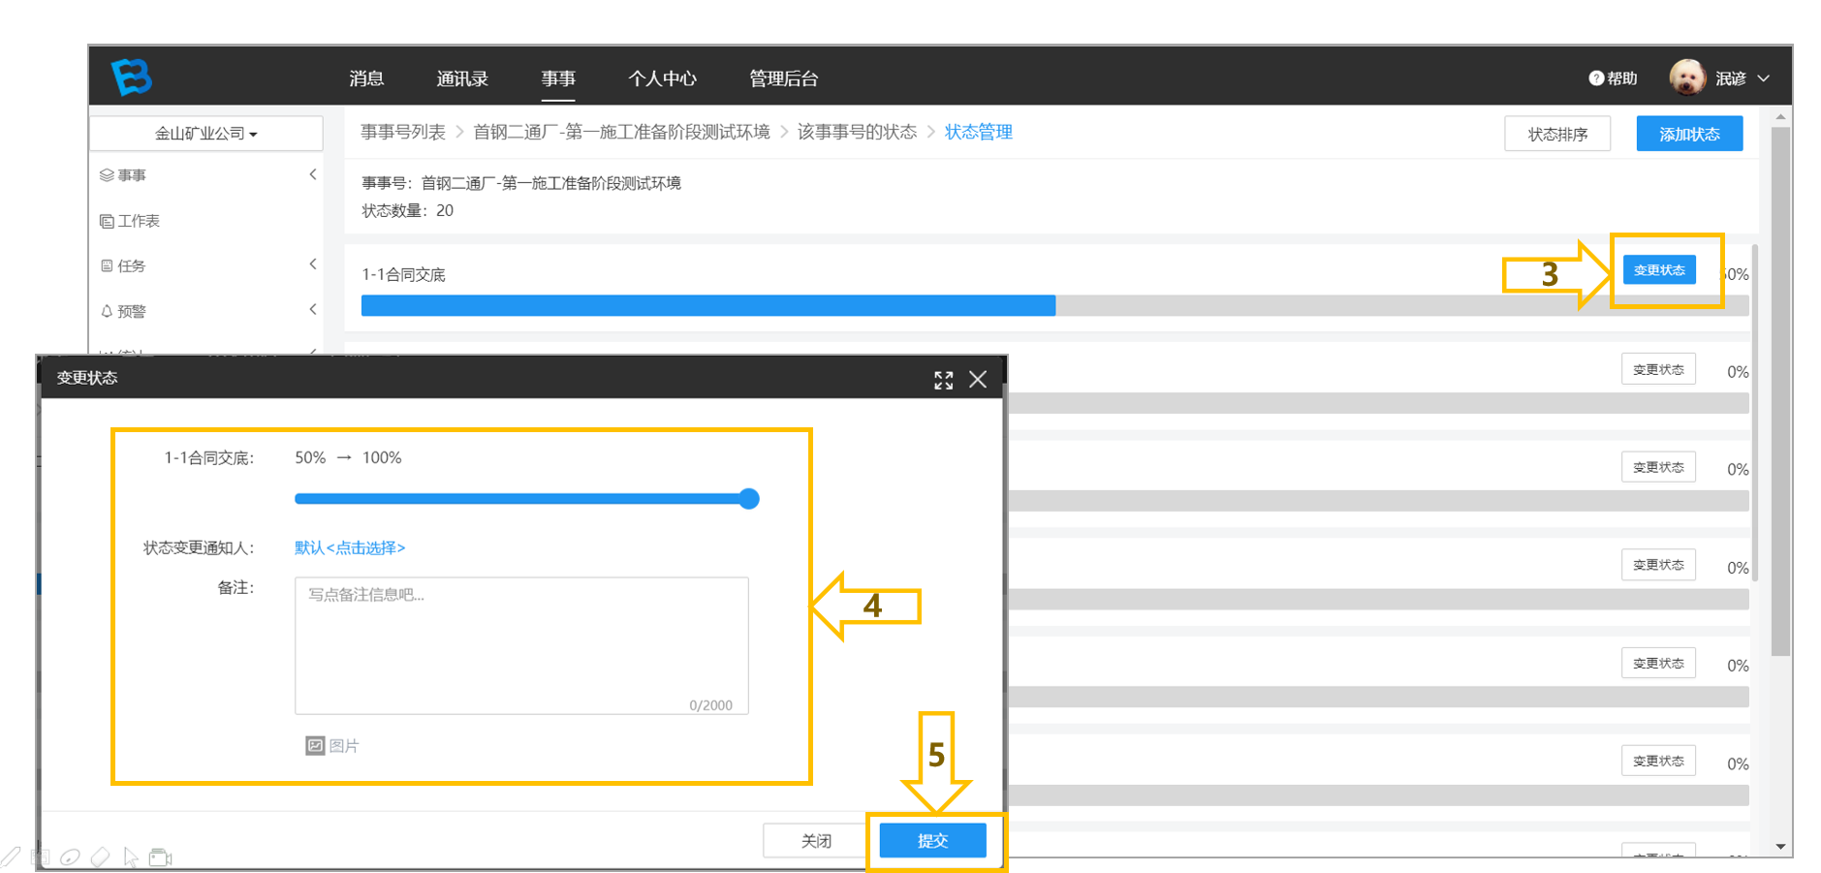Click 变更状态 for 1-1合同交底
The width and height of the screenshot is (1821, 873).
(1659, 270)
